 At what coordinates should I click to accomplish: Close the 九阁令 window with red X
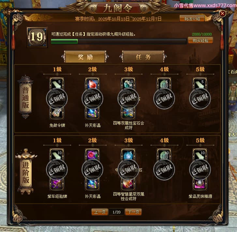click(x=222, y=14)
